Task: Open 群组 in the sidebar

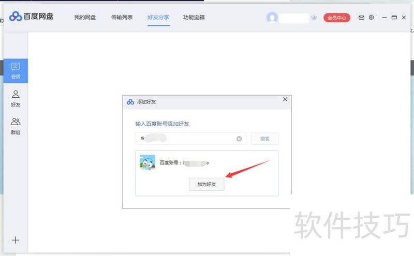Action: [x=16, y=126]
